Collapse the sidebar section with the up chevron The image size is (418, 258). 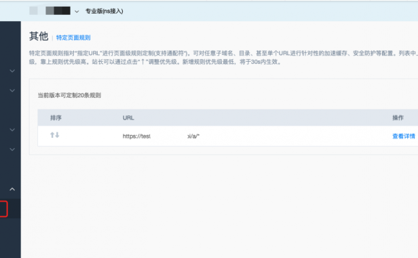click(x=12, y=189)
